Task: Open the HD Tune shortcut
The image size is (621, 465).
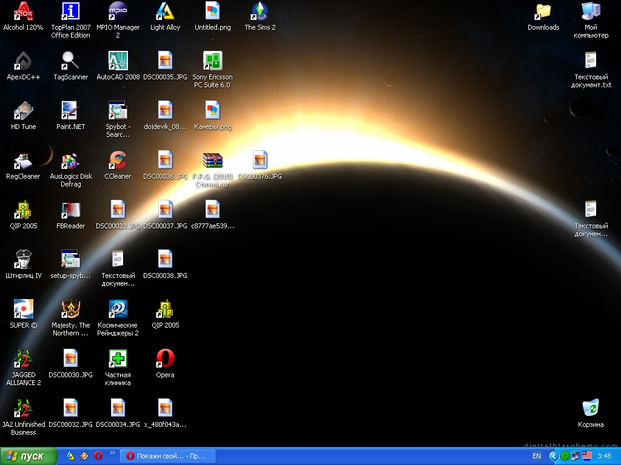Action: (23, 111)
